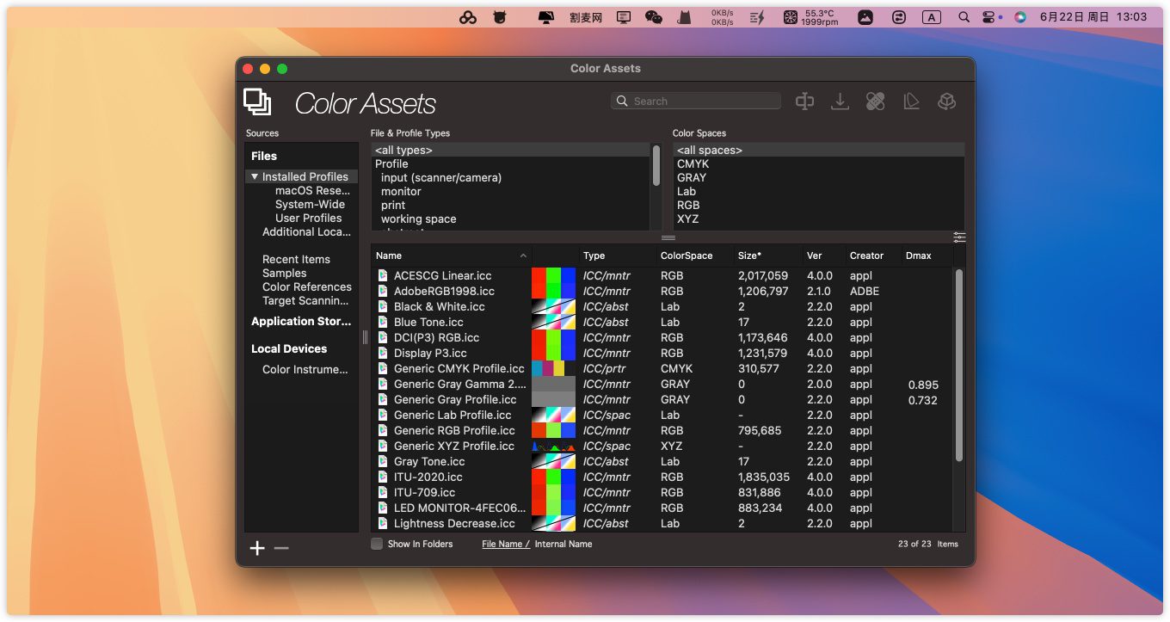Open the gamut curve viewer icon

coord(911,102)
